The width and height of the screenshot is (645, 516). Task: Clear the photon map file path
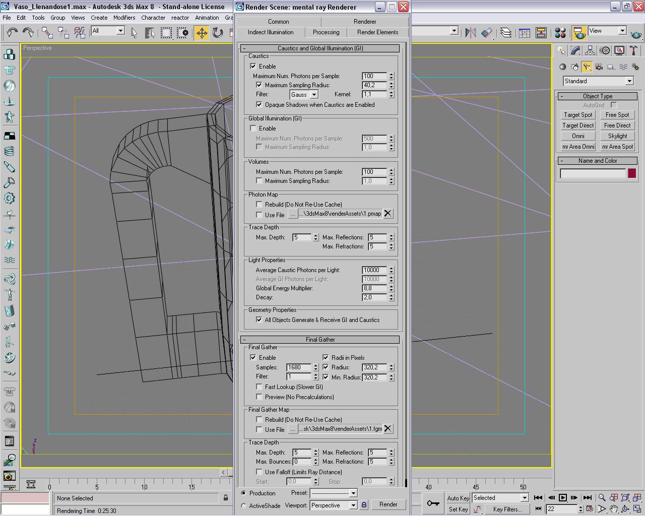(388, 214)
